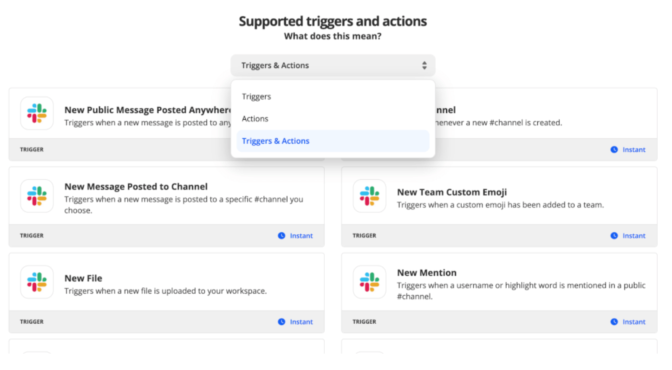Click clock icon in New Mention footer

[614, 322]
